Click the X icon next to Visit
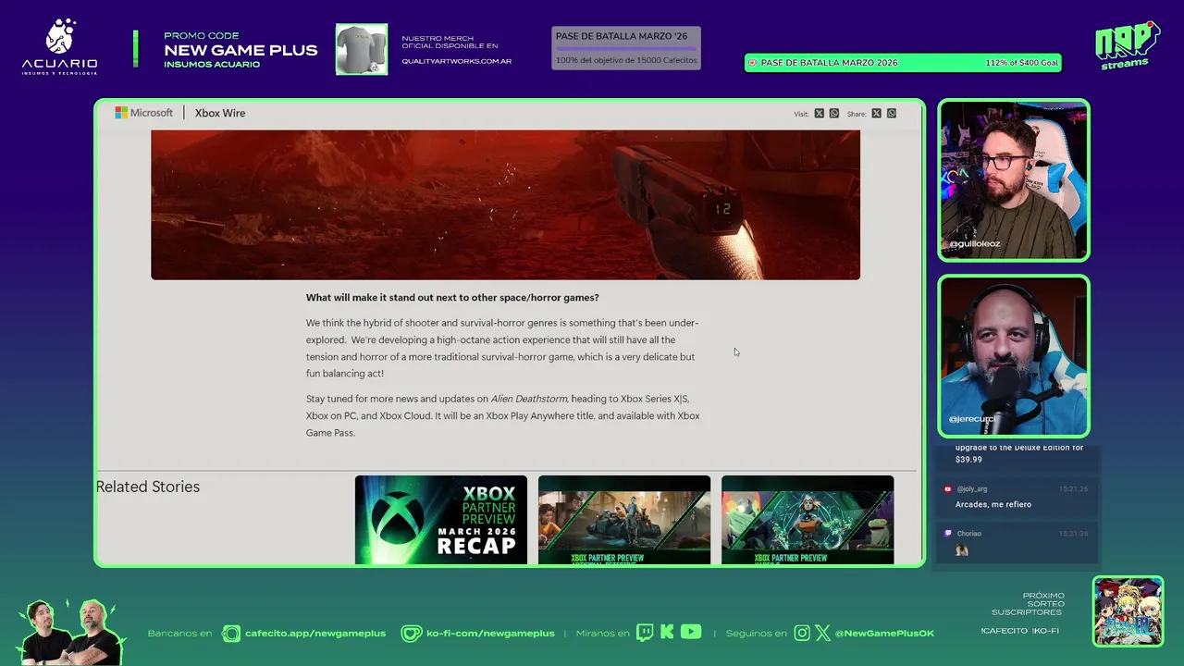 click(819, 114)
